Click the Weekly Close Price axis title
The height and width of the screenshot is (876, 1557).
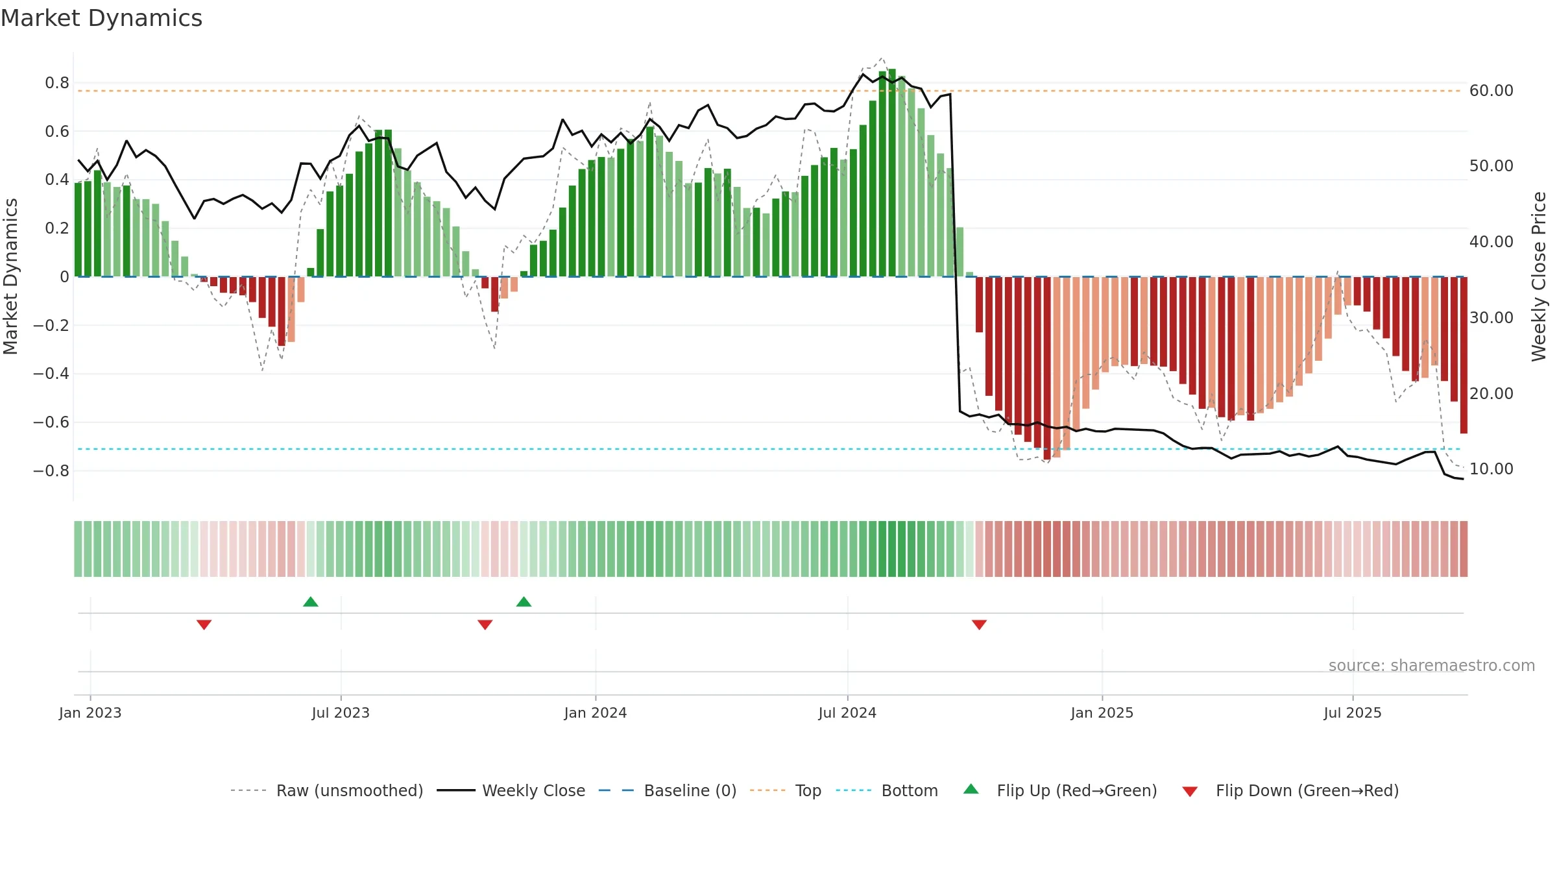point(1539,276)
